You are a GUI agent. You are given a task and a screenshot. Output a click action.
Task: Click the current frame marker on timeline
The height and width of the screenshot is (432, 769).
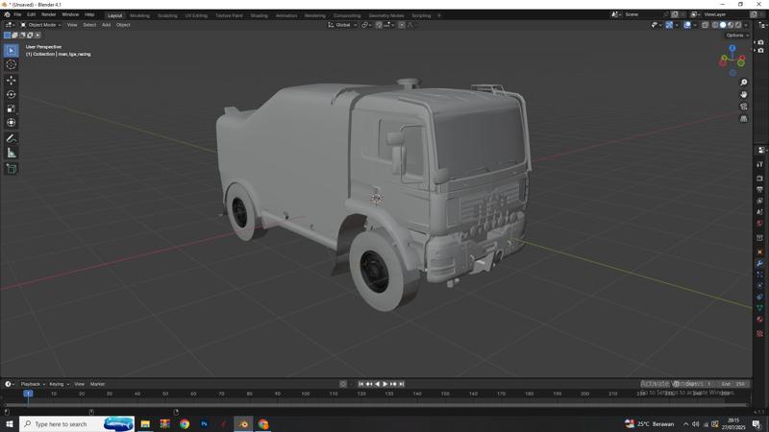tap(28, 394)
